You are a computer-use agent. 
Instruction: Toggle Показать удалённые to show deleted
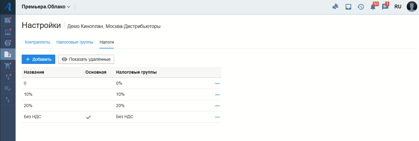tap(86, 59)
